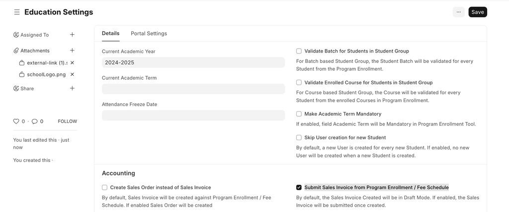
Task: Add an attachment with the plus icon
Action: [x=72, y=51]
